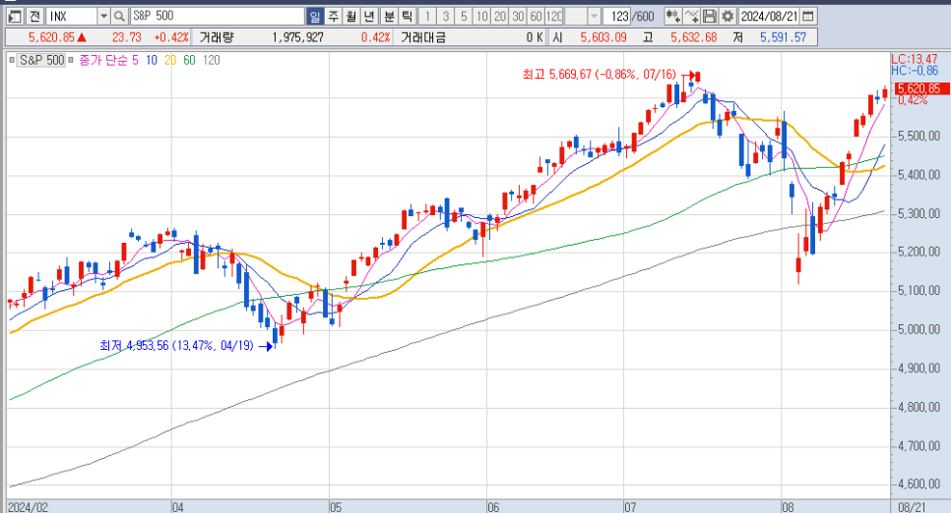Click the 전 (all) button
951x513 pixels.
(x=34, y=17)
